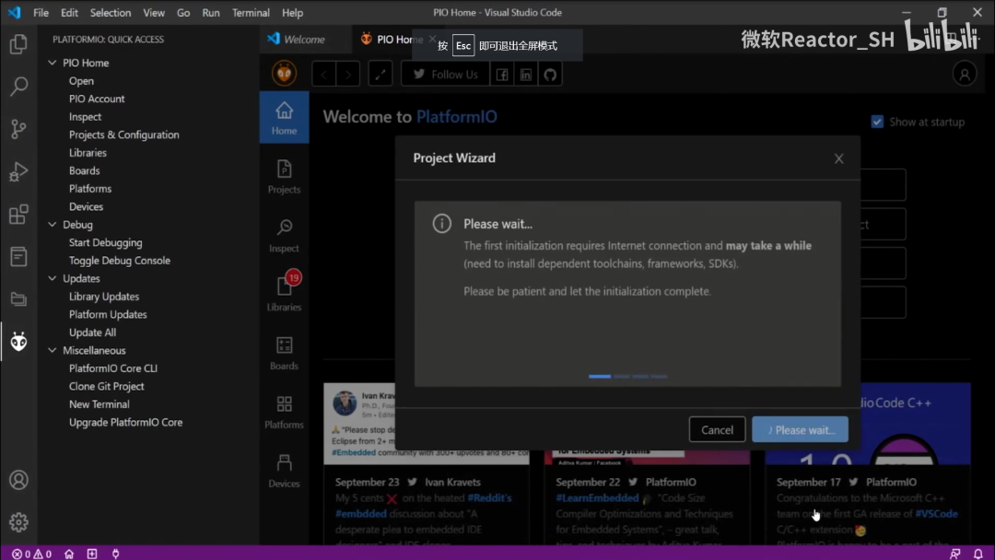This screenshot has width=995, height=560.
Task: Click the expand fullscreen arrow icon
Action: coord(380,75)
